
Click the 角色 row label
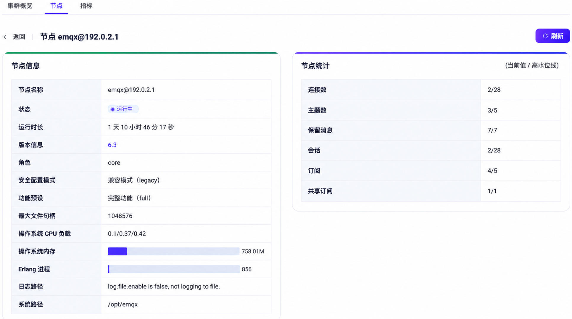[x=25, y=163]
